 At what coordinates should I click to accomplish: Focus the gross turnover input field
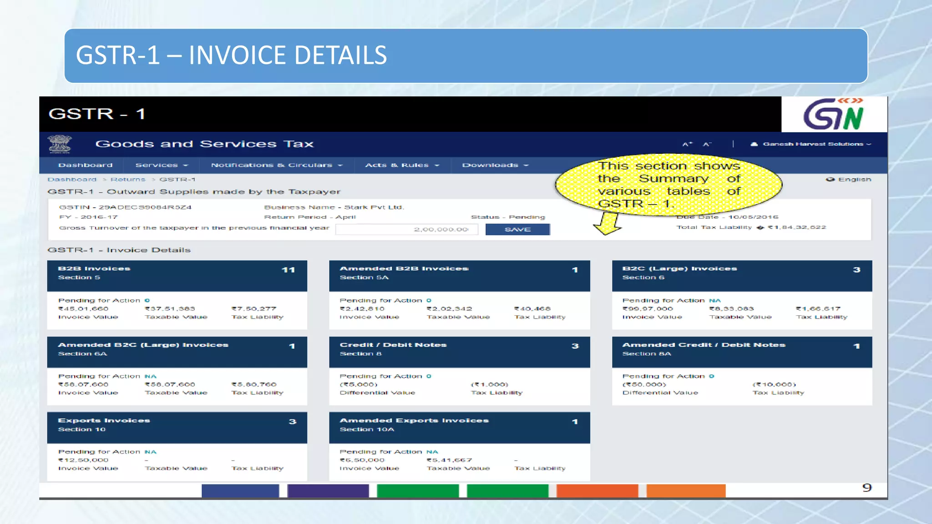tap(407, 229)
